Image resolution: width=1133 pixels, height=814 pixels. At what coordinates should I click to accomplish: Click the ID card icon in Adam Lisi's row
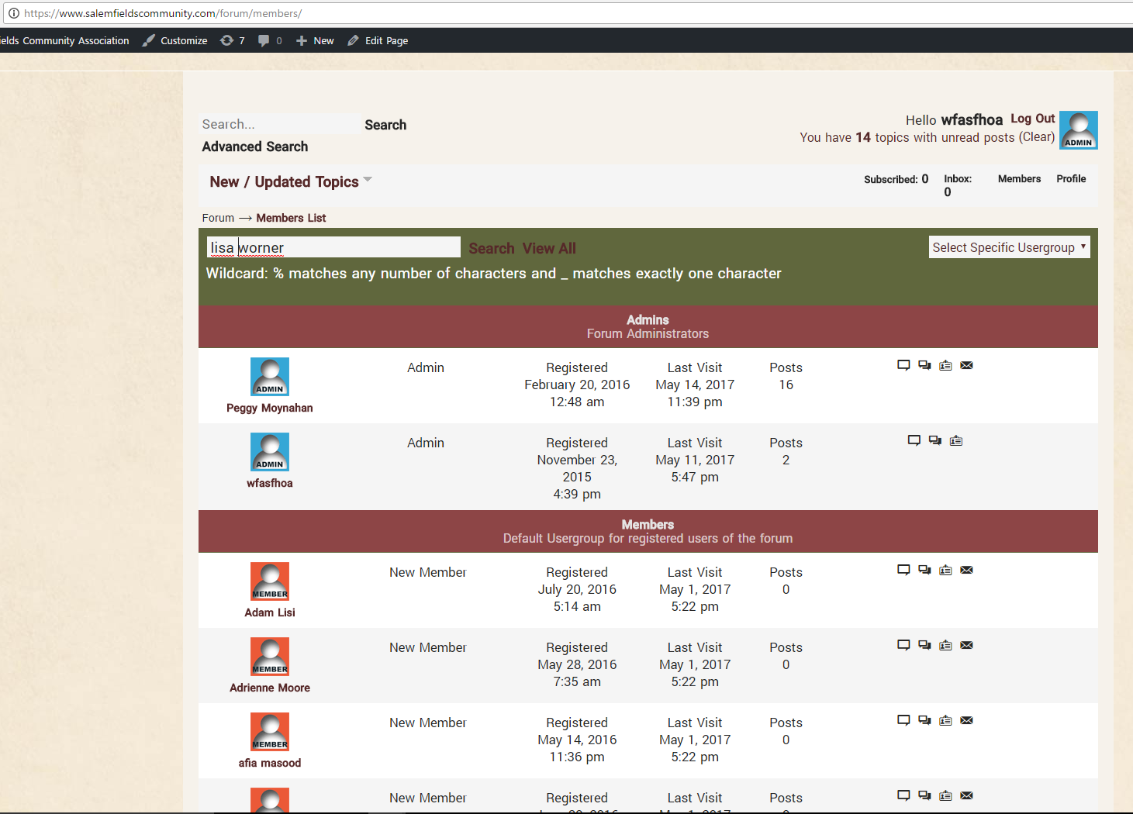tap(945, 570)
